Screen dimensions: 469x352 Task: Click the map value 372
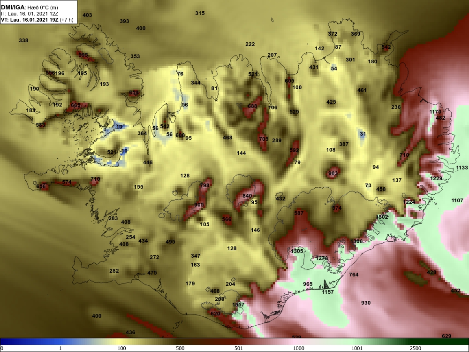pos(333,33)
